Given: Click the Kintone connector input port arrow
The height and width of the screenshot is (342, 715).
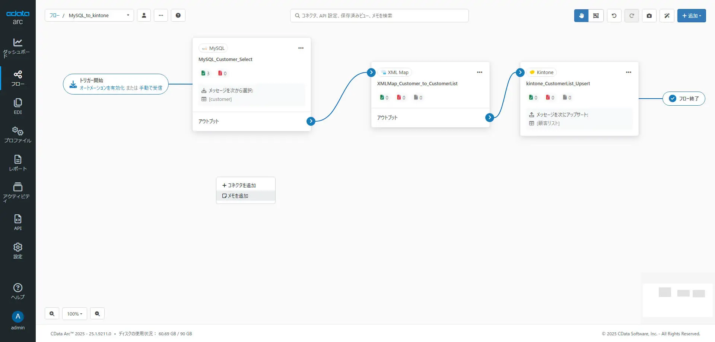Looking at the screenshot, I should (x=520, y=72).
